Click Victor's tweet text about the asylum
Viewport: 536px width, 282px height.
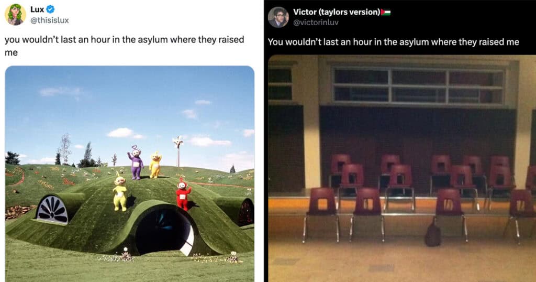click(394, 42)
